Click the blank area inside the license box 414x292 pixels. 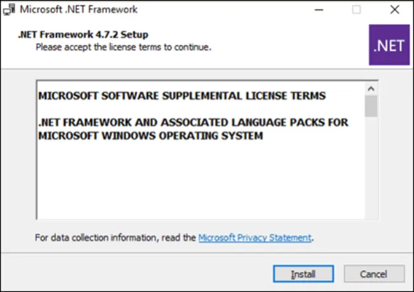coord(201,179)
